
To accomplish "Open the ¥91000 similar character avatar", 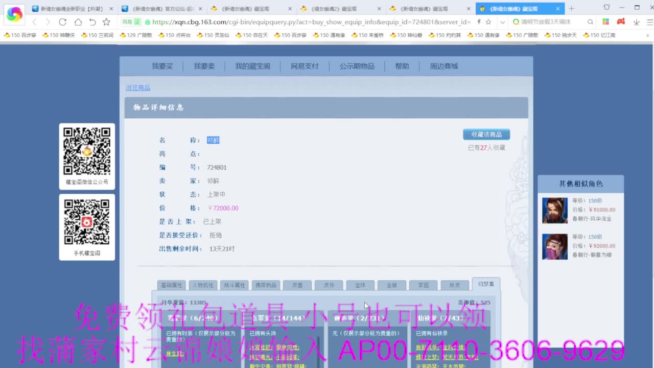I will pos(555,211).
